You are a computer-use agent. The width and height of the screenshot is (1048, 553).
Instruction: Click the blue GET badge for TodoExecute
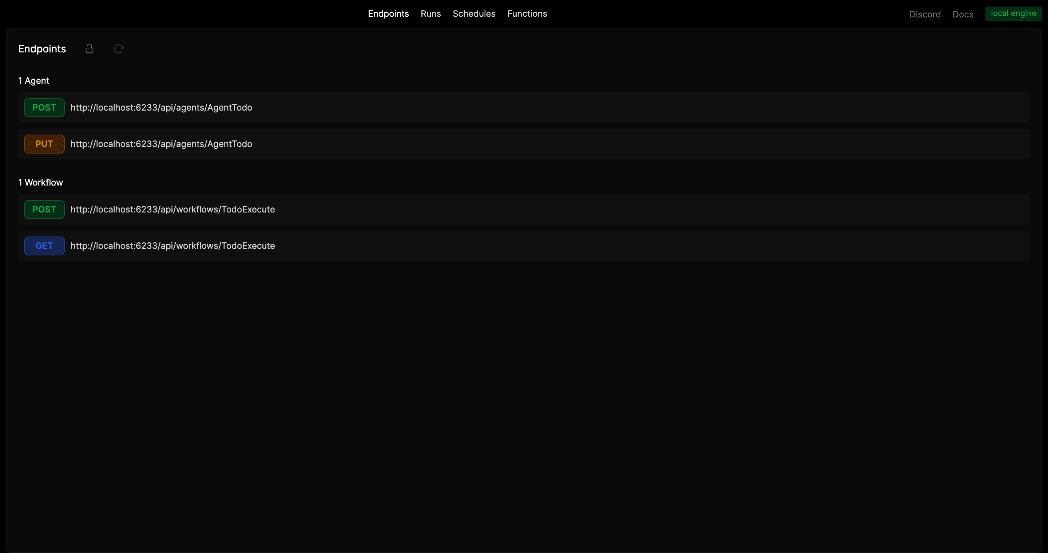44,246
